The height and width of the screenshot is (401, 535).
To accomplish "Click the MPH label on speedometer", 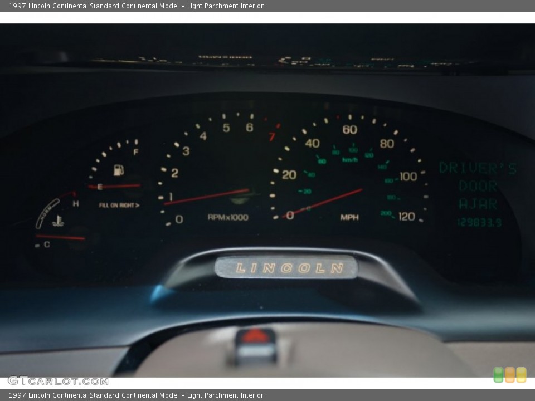I will pyautogui.click(x=349, y=217).
